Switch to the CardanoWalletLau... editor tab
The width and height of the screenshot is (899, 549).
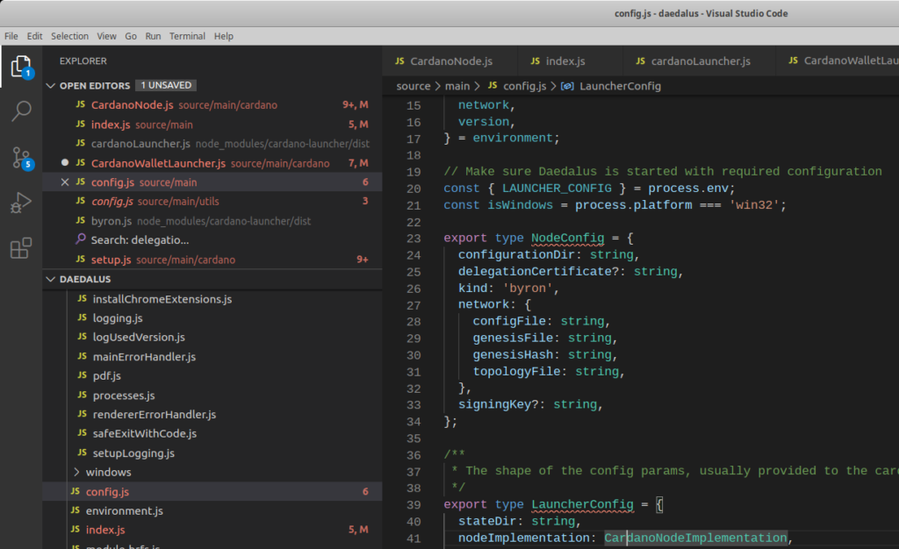point(837,61)
